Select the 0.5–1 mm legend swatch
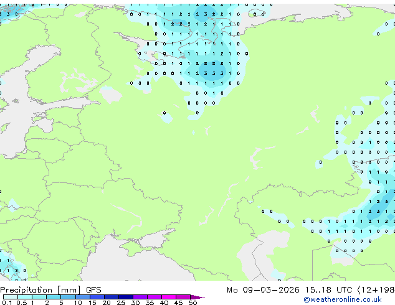The height and width of the screenshot is (305, 395). point(25,297)
